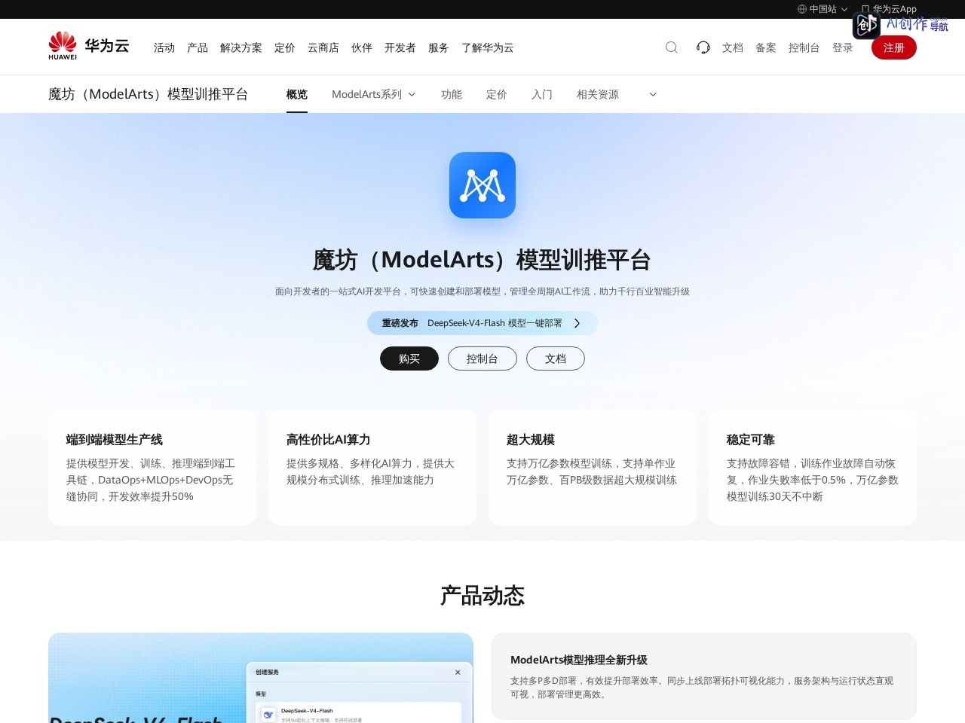The width and height of the screenshot is (965, 723).
Task: Click the 魔坊（ModelArts）模型训推平台 sub-nav title
Action: tap(149, 94)
